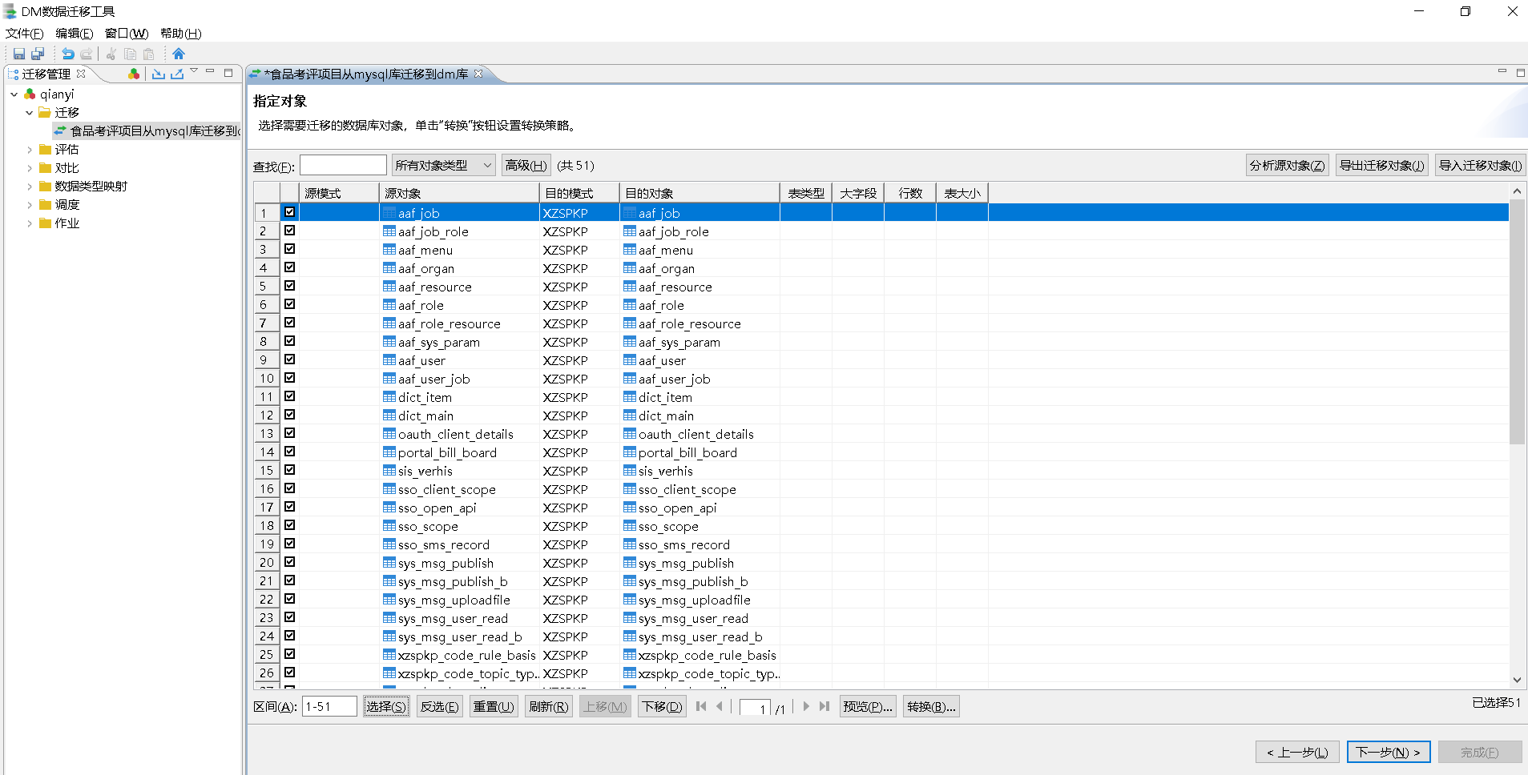Go to last page of object list
This screenshot has width=1528, height=775.
coord(824,706)
